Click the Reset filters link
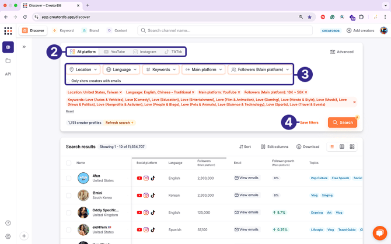This screenshot has height=244, width=391. pyautogui.click(x=69, y=111)
